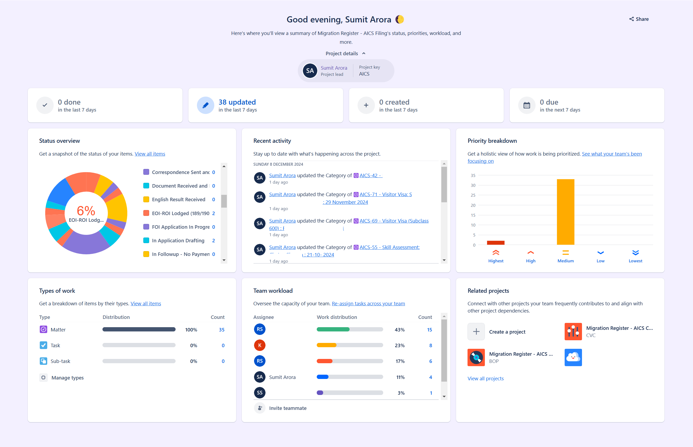This screenshot has height=447, width=693.
Task: Click the calendar icon on the due card
Action: pyautogui.click(x=526, y=105)
